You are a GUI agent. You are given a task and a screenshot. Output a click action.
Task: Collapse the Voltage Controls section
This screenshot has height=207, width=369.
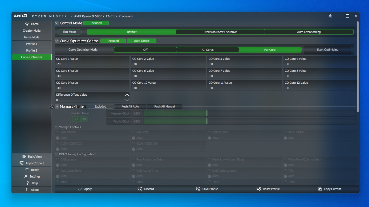[x=56, y=127]
